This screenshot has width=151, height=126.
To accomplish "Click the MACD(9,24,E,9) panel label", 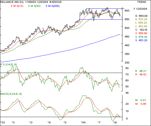I will tap(11, 94).
